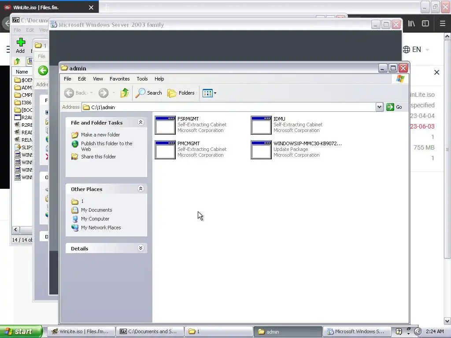Select the IDMU cabinet file icon
The image size is (451, 338).
[x=261, y=125]
